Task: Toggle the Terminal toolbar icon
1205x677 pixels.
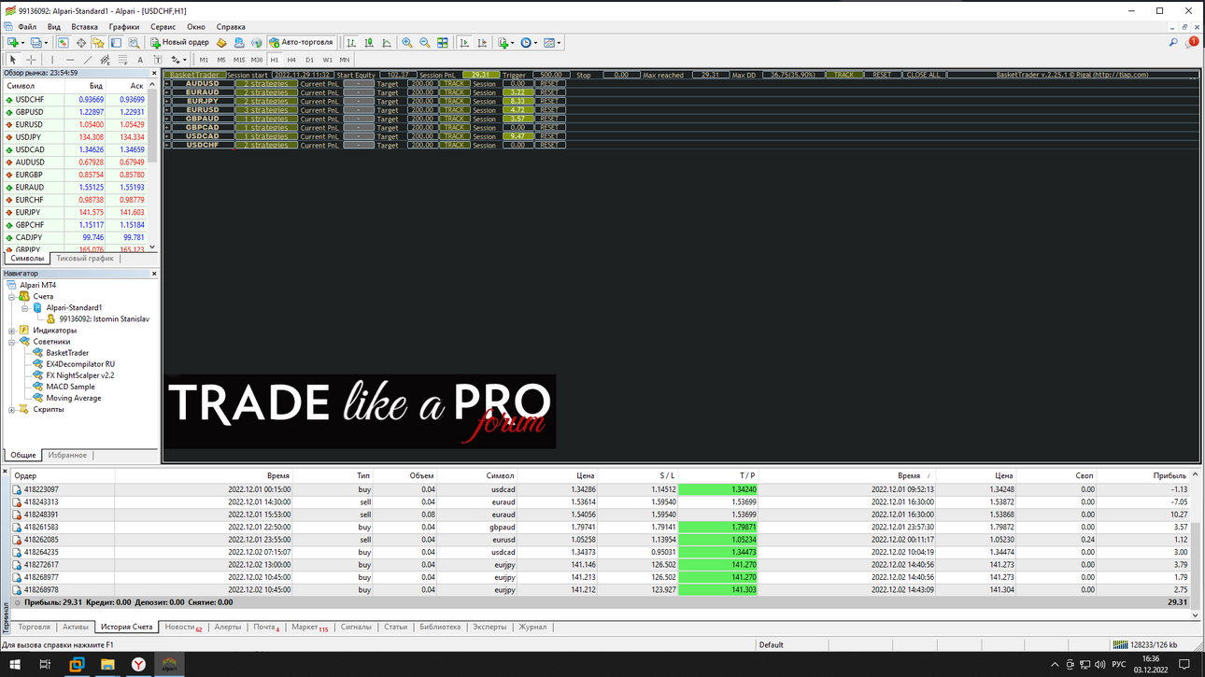Action: pos(116,42)
